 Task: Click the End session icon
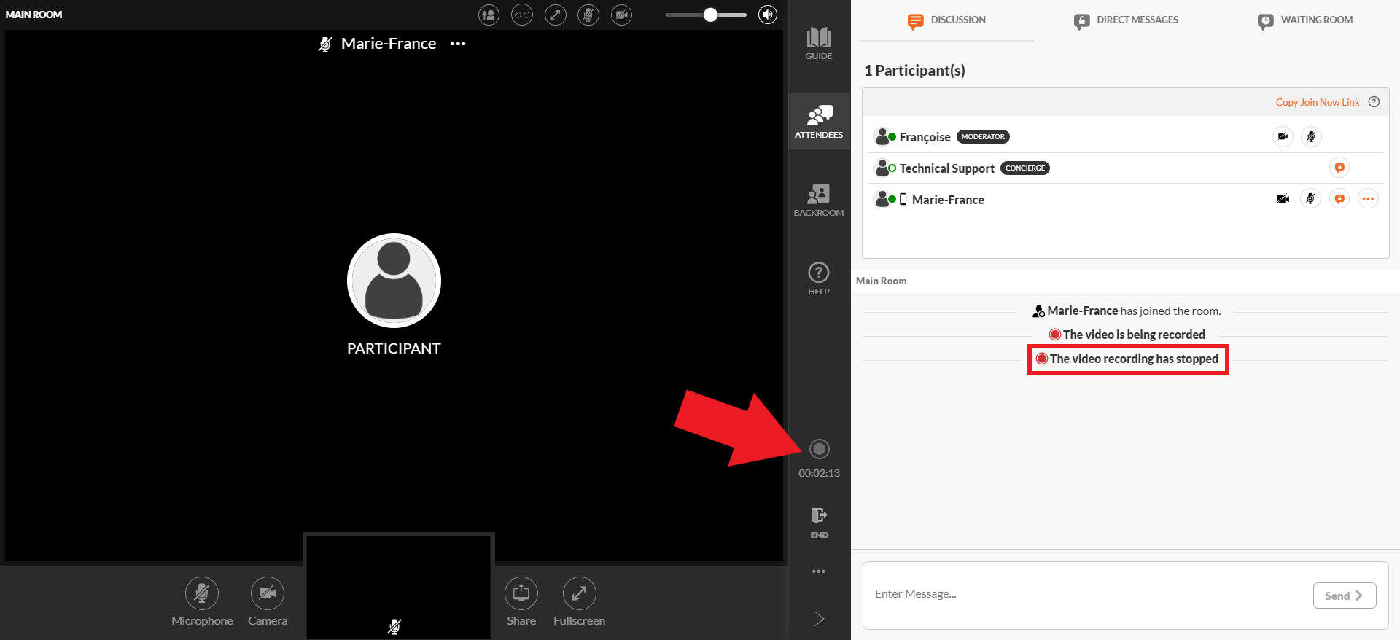coord(819,523)
